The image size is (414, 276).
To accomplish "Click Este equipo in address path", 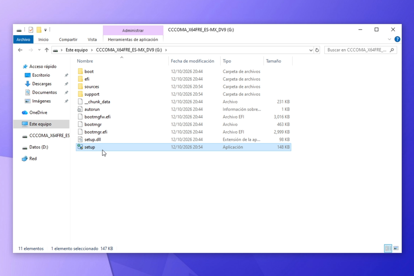I will coord(76,50).
